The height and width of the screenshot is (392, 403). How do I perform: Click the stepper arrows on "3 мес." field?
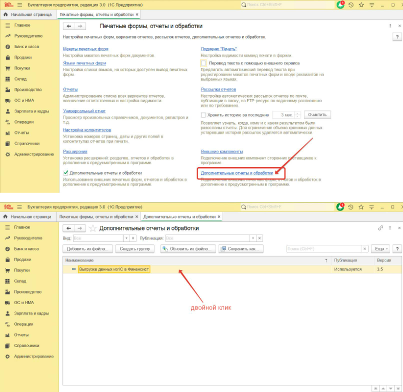(298, 115)
